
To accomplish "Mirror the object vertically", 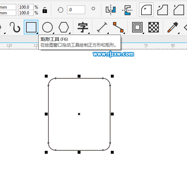I will click(x=127, y=10).
